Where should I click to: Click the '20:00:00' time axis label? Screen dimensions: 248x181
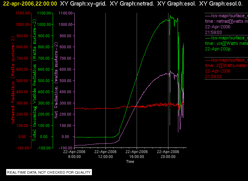point(168,157)
